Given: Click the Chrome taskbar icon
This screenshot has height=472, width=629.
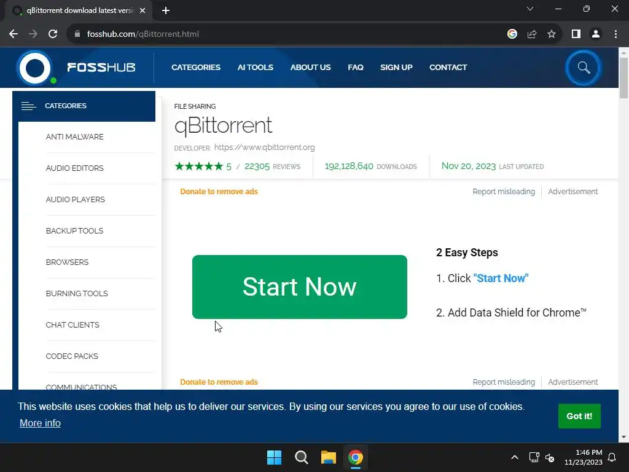Looking at the screenshot, I should (x=356, y=457).
